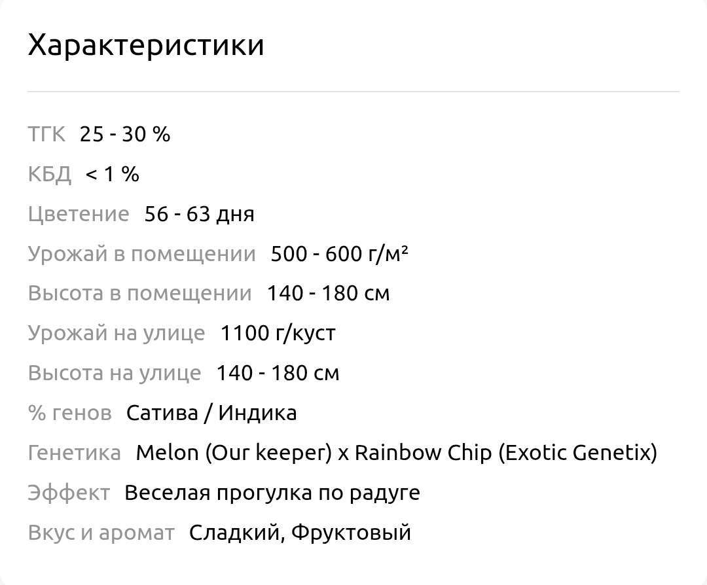Select the Генетика label
Screen dimensions: 707x585
tap(75, 453)
